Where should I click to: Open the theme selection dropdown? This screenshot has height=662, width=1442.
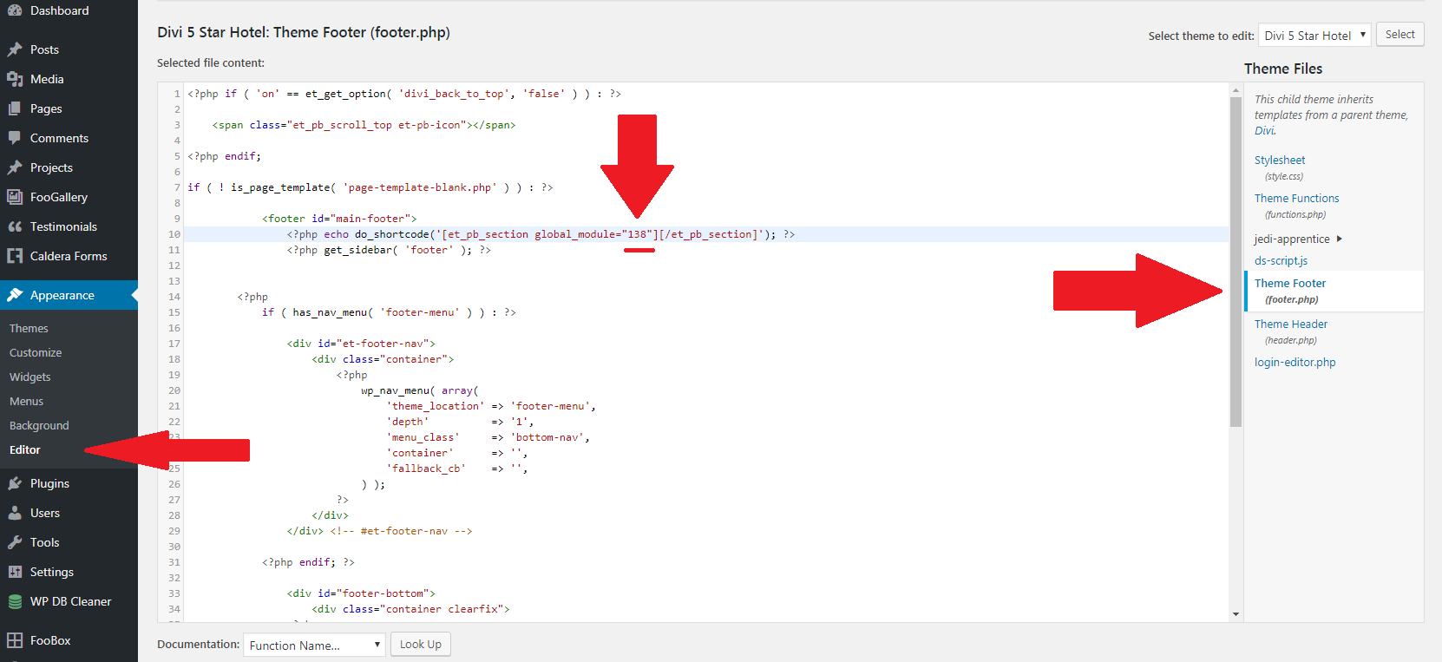click(1314, 36)
